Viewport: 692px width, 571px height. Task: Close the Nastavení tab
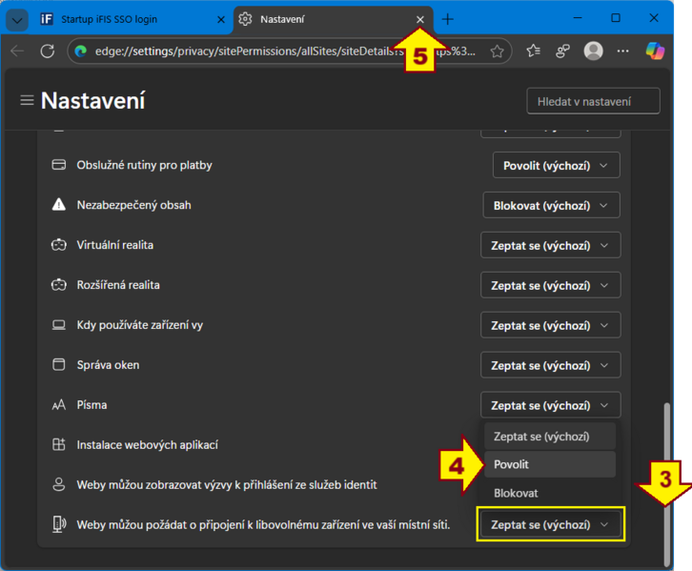tap(420, 19)
